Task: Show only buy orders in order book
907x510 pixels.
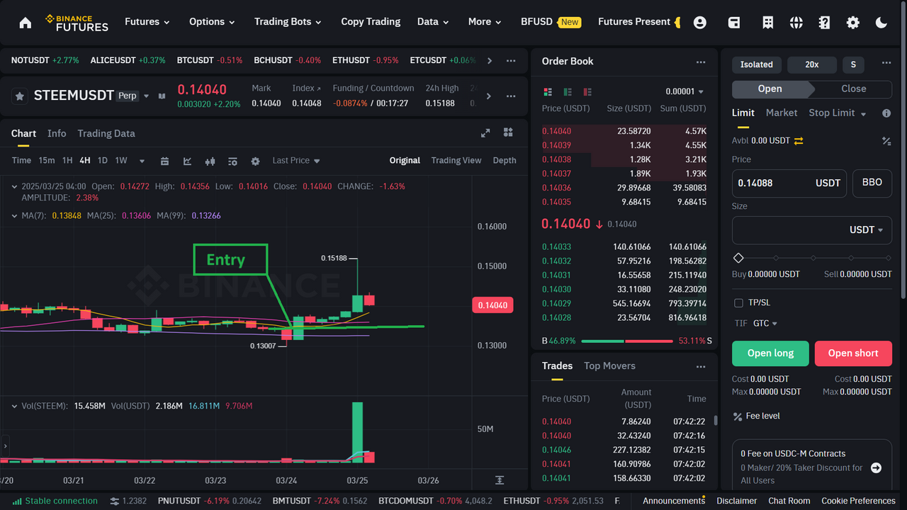Action: tap(568, 92)
